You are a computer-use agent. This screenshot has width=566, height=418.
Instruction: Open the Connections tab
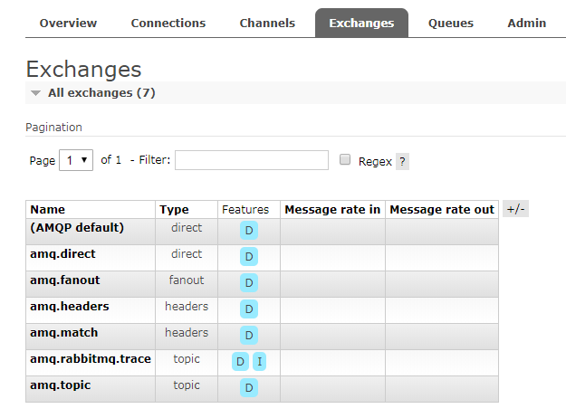click(x=168, y=24)
